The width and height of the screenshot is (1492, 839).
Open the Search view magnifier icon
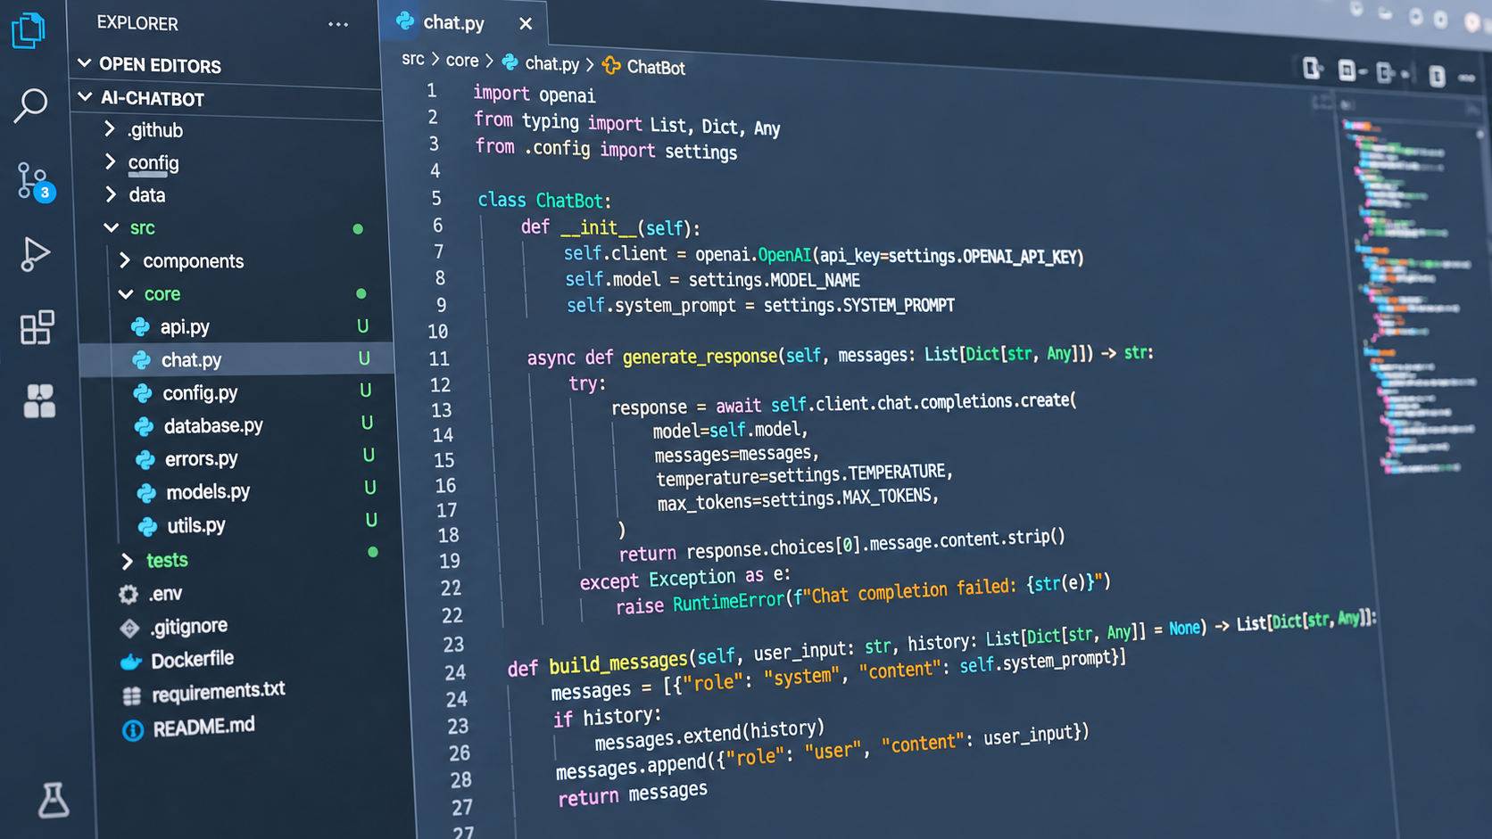[31, 105]
